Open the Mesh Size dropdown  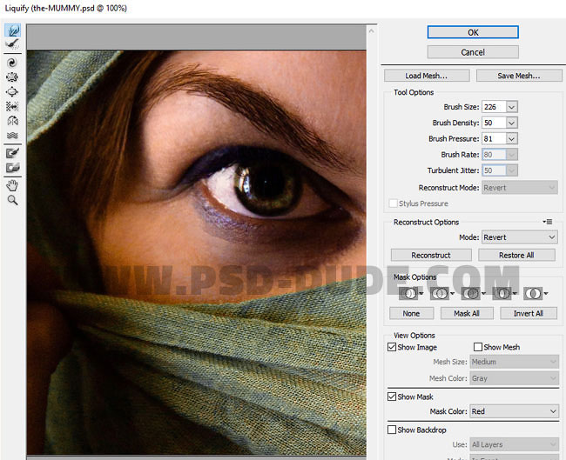514,362
